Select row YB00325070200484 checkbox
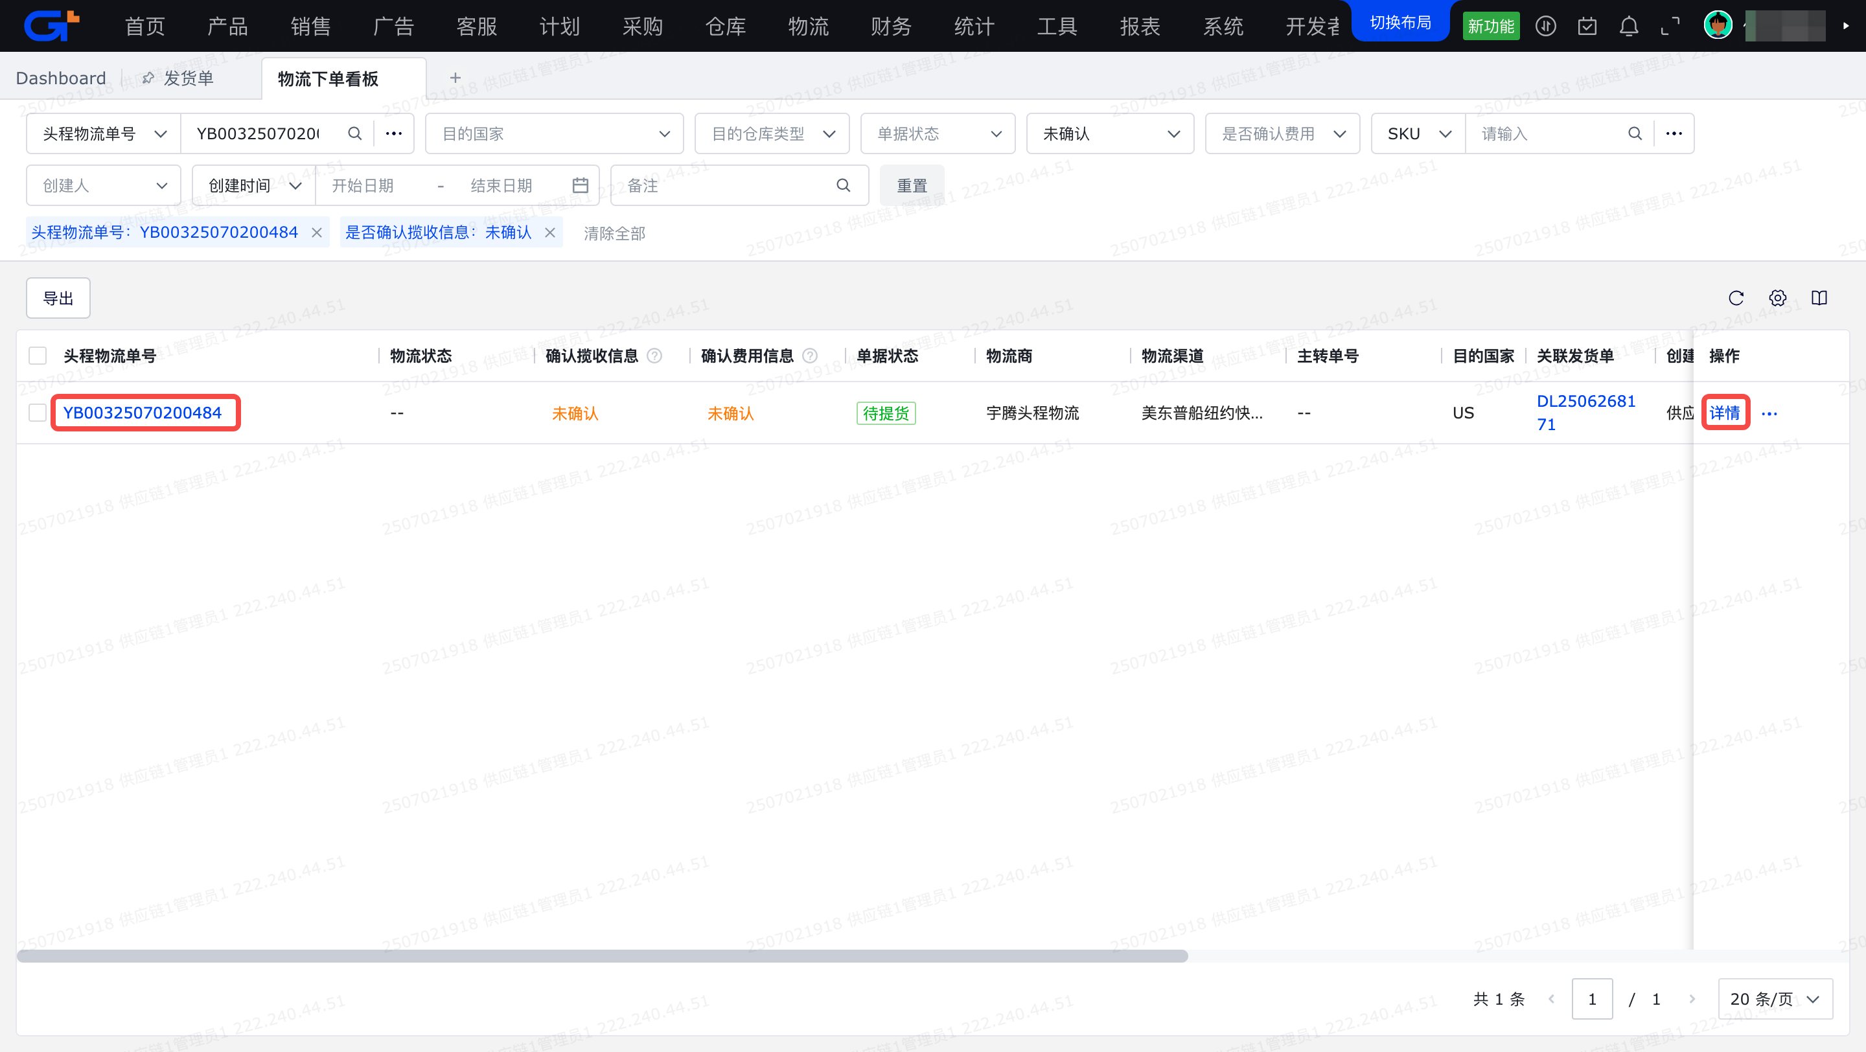 coord(38,413)
